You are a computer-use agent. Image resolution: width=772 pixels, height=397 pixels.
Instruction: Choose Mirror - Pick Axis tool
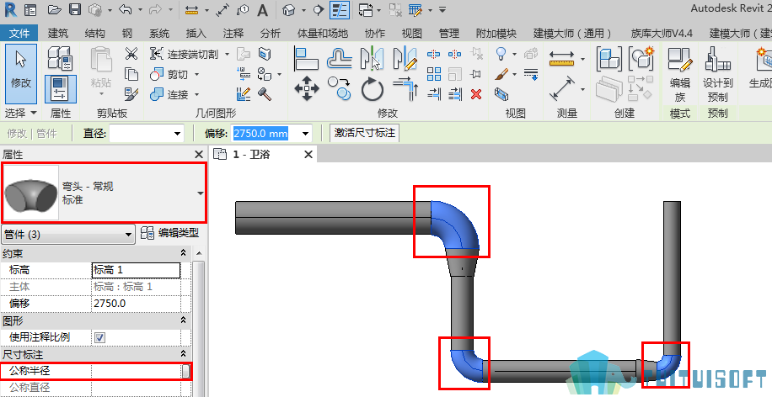pyautogui.click(x=373, y=59)
